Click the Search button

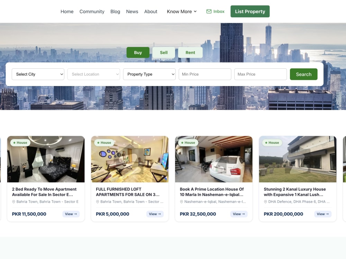(x=304, y=74)
